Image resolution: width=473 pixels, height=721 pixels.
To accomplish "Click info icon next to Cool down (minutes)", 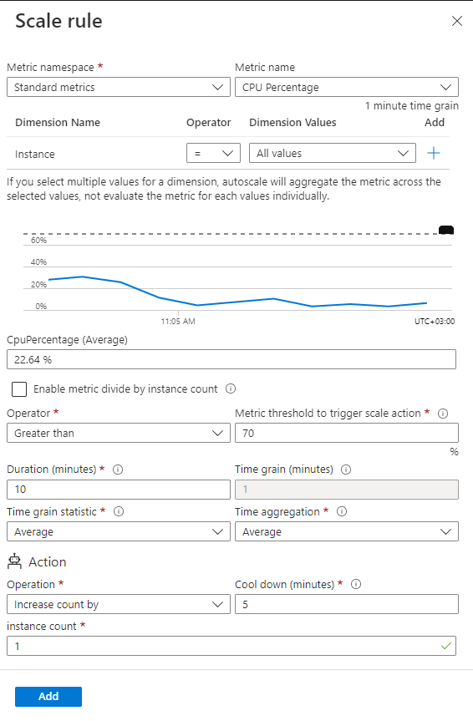I will click(356, 584).
